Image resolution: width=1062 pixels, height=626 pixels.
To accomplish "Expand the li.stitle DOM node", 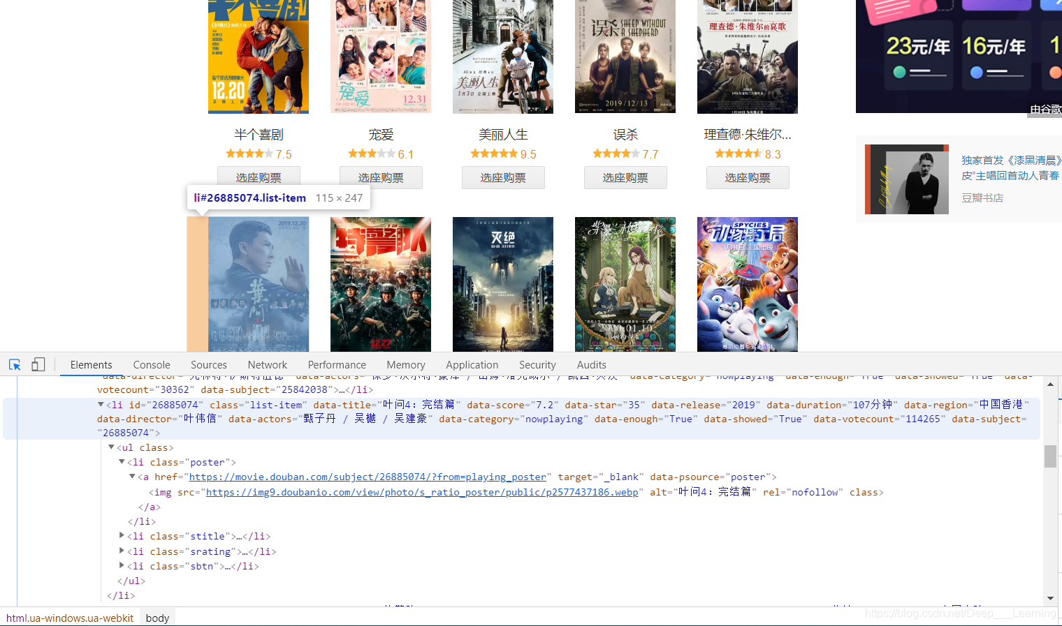I will point(122,536).
